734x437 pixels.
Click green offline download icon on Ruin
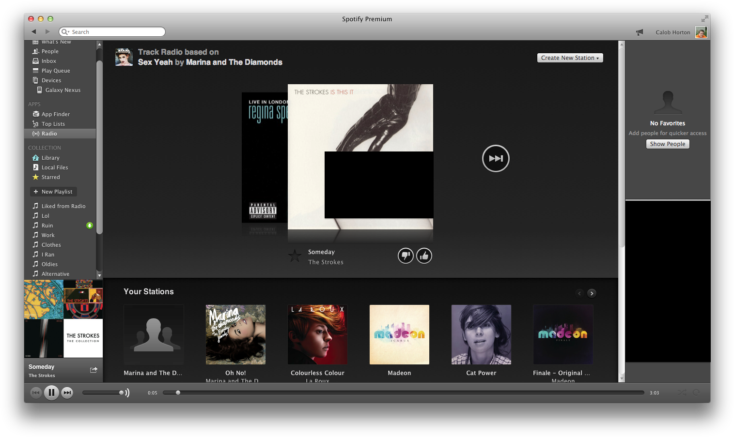click(90, 226)
